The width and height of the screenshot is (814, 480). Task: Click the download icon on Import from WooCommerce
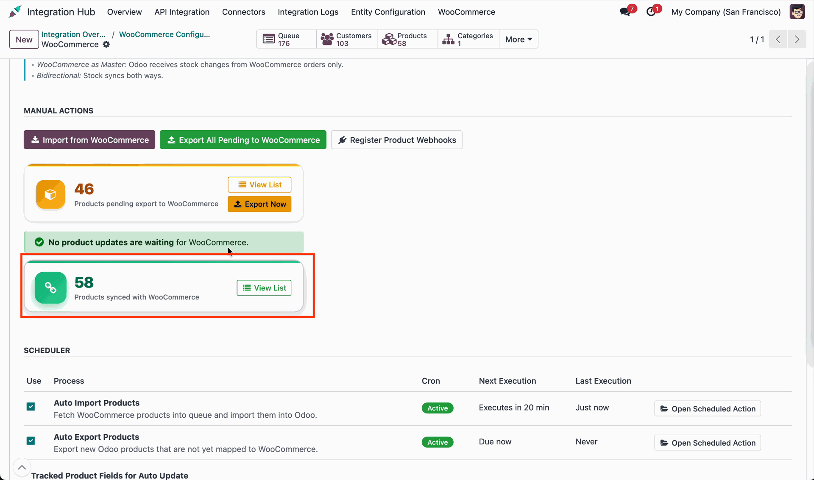coord(35,140)
